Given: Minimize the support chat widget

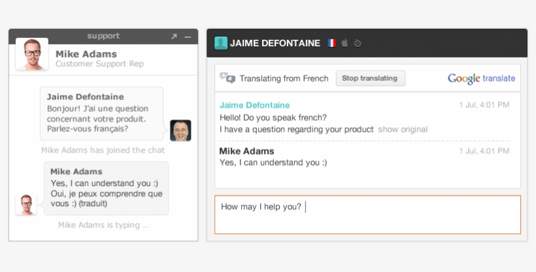Looking at the screenshot, I should 188,37.
